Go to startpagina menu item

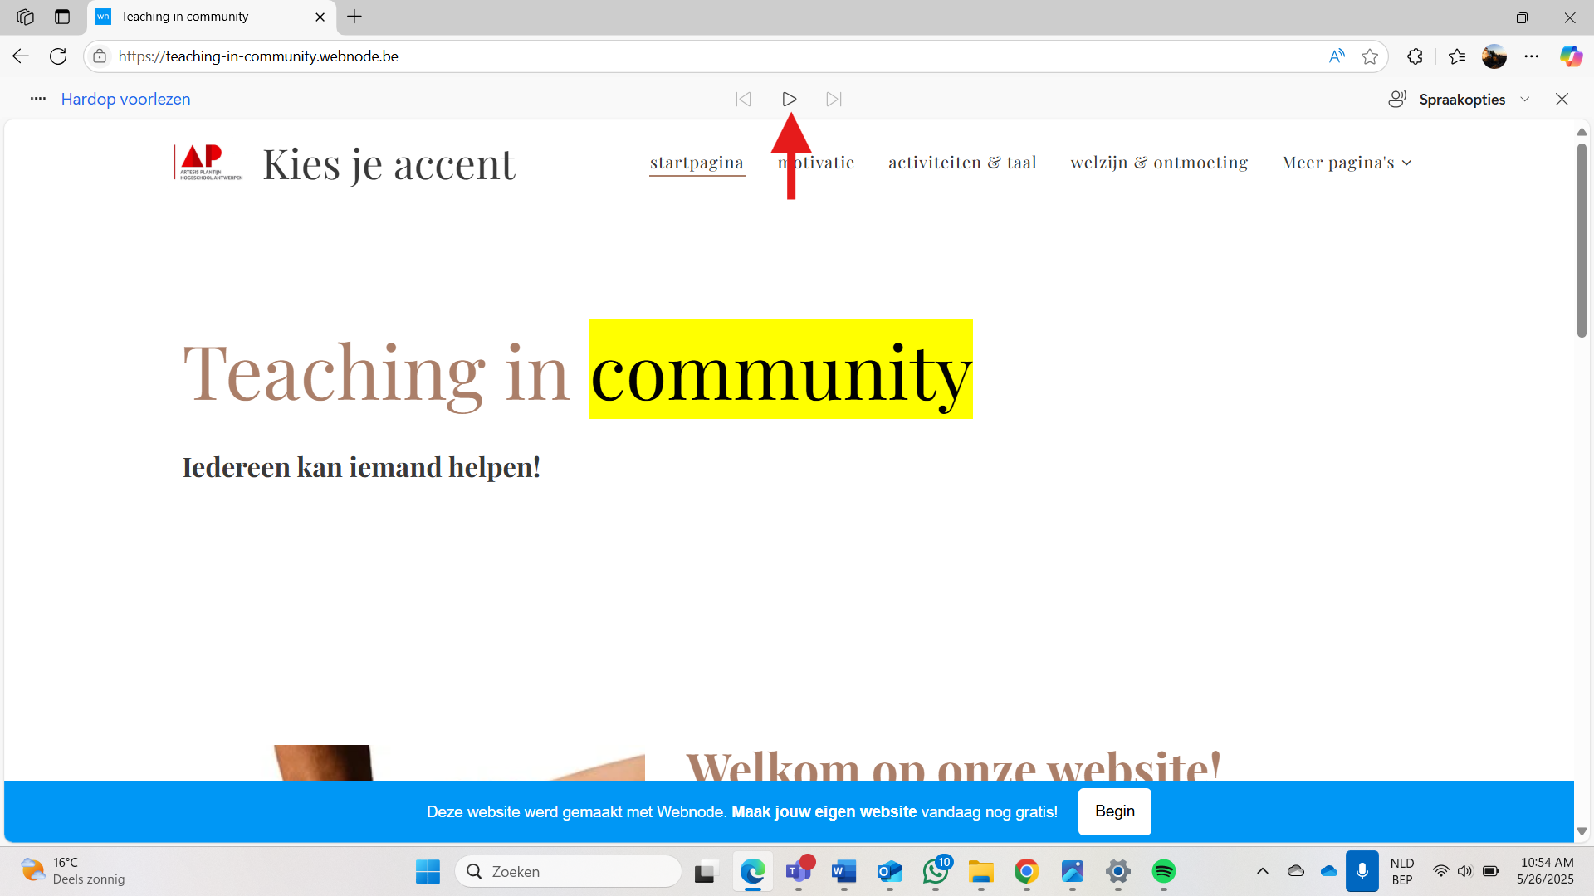(697, 163)
